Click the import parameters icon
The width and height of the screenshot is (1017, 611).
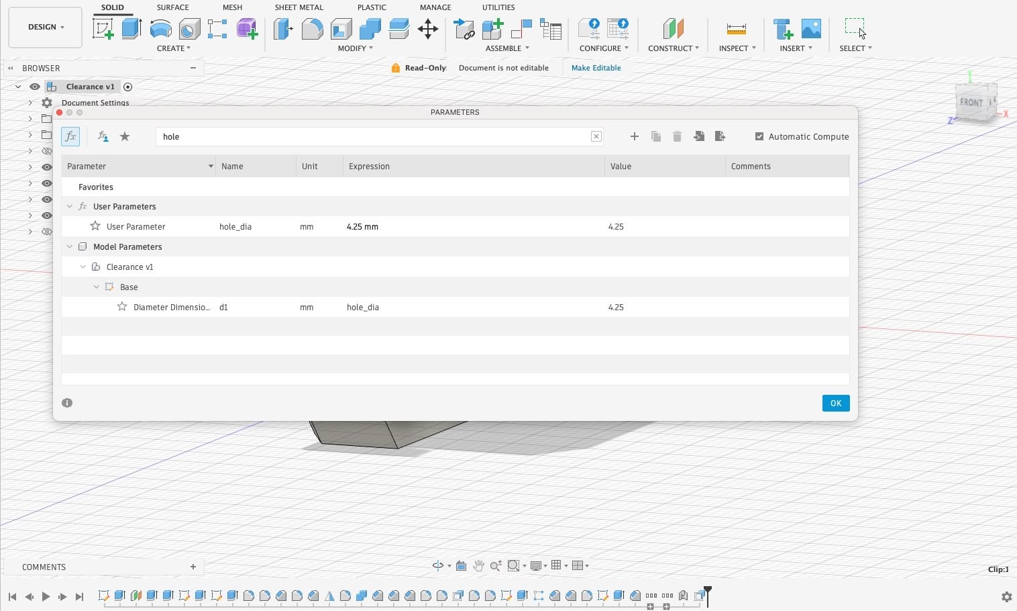[x=699, y=136]
